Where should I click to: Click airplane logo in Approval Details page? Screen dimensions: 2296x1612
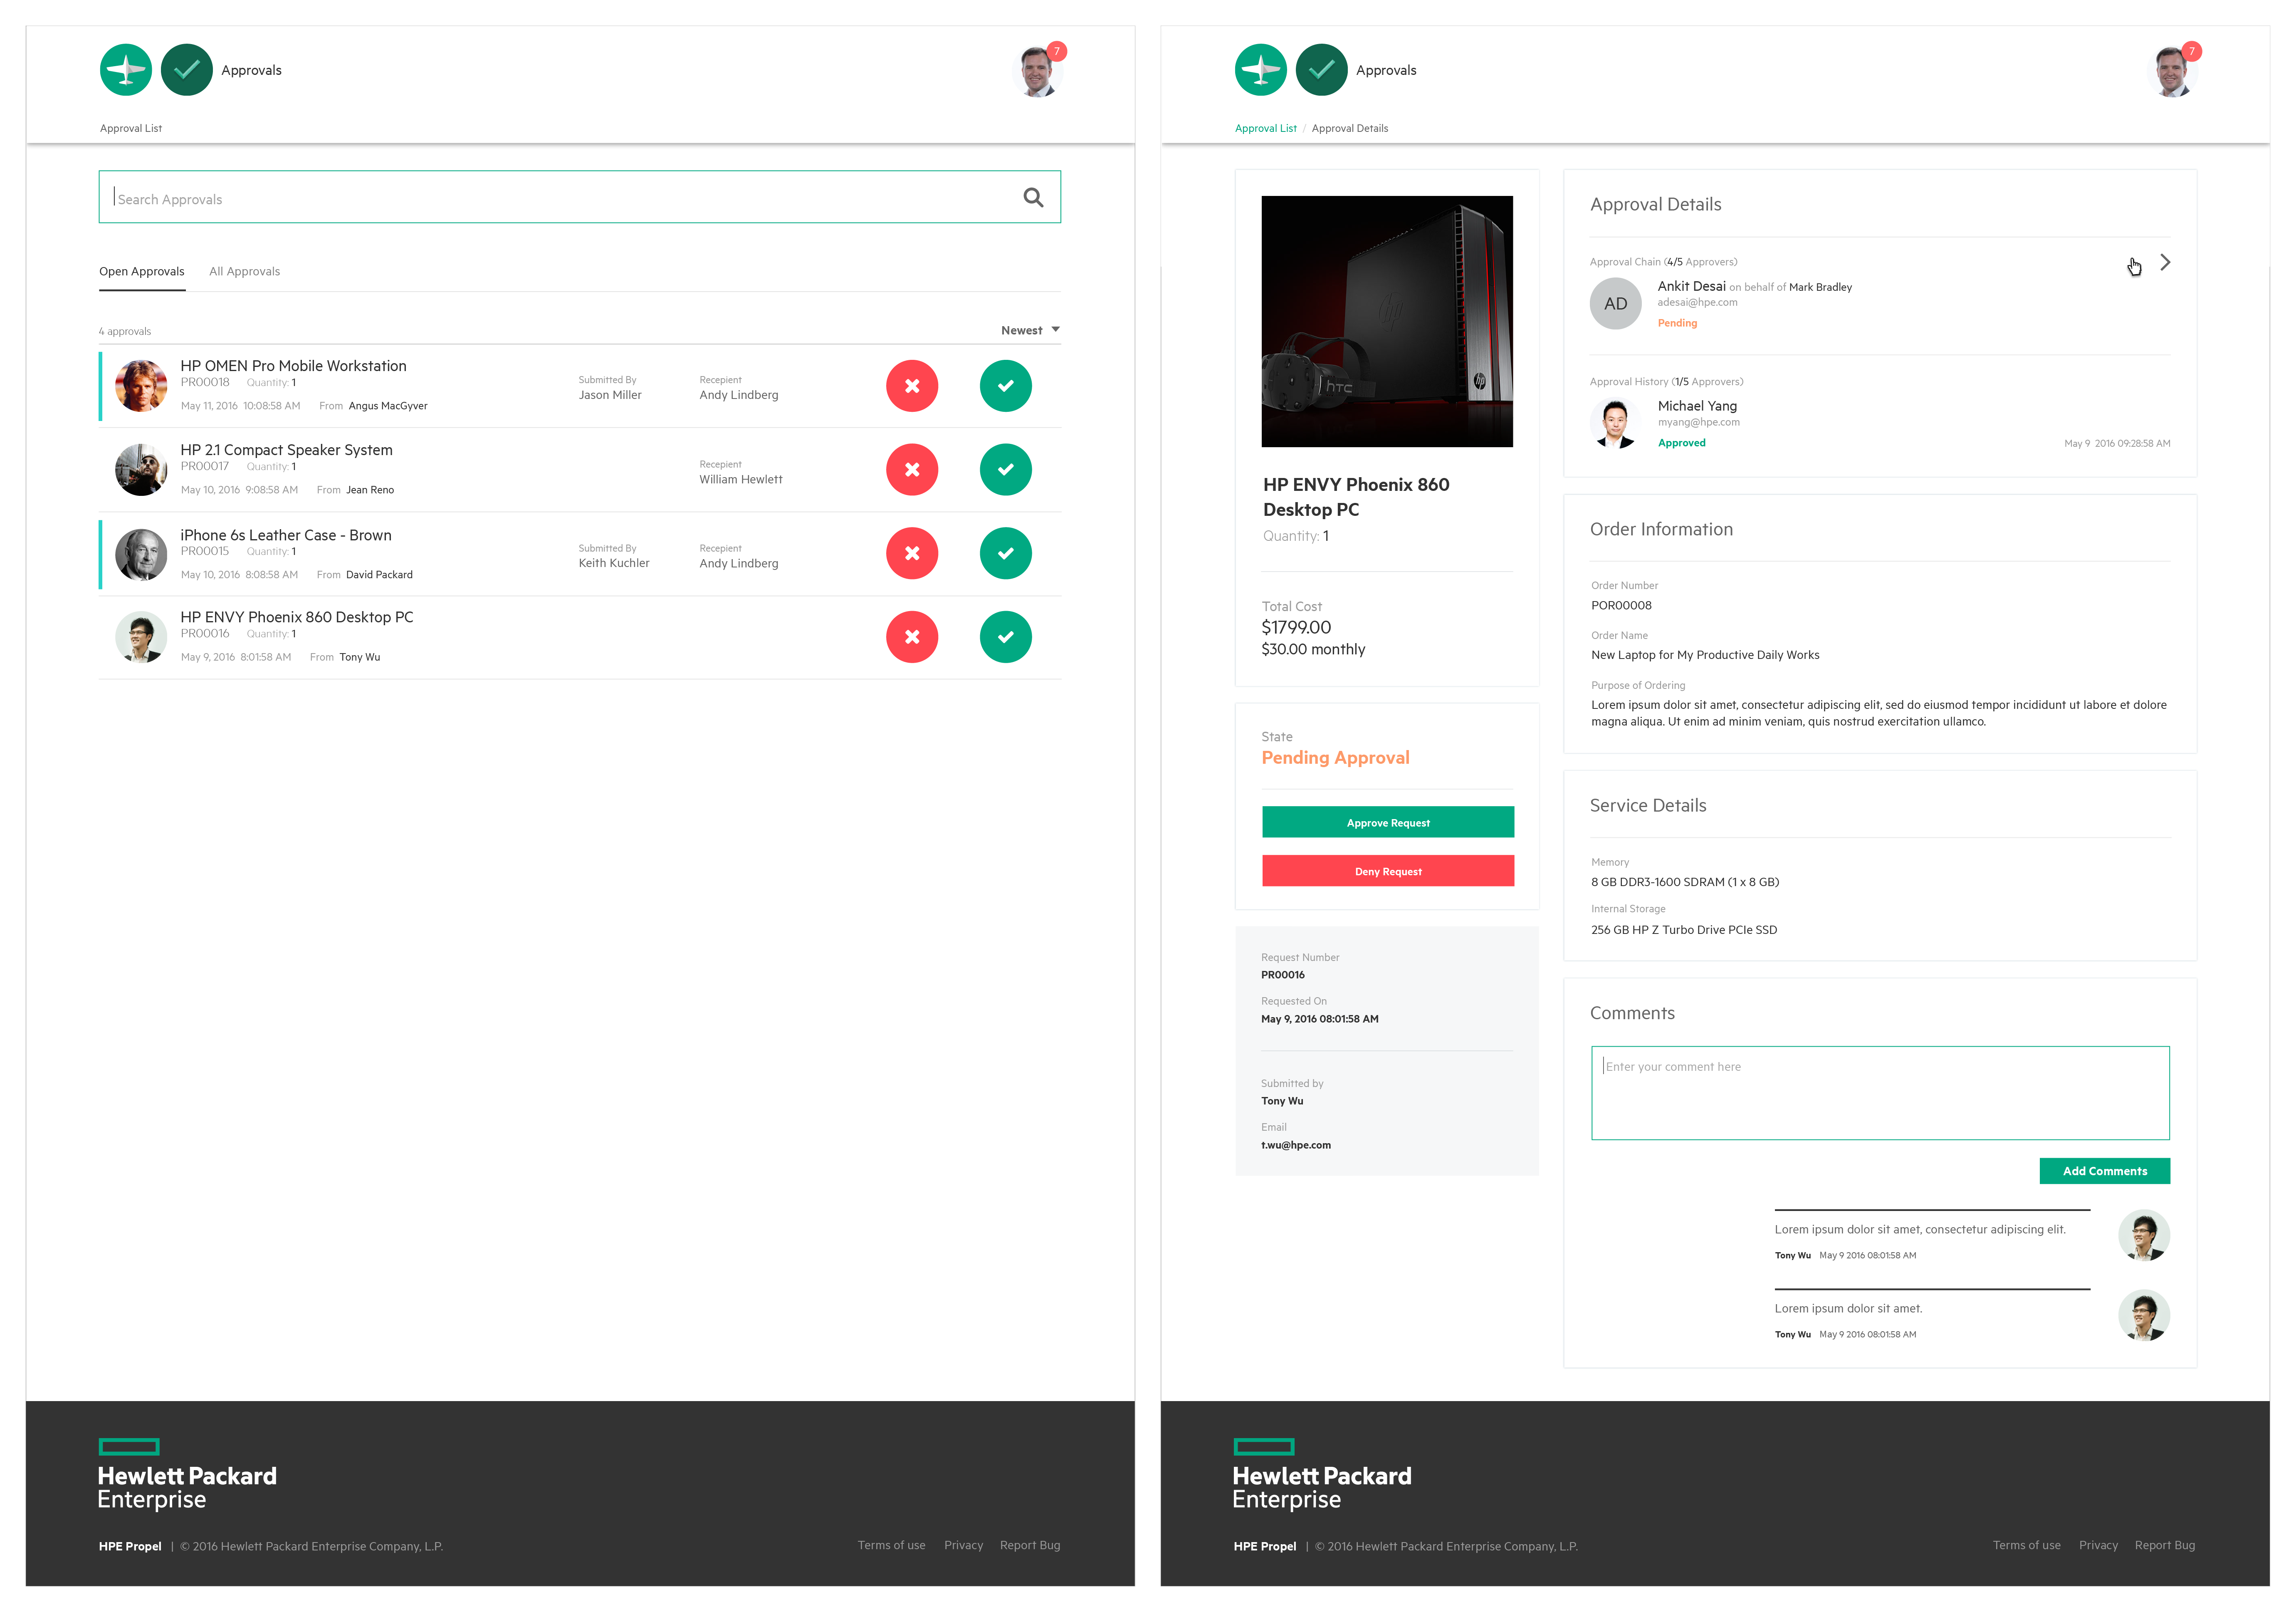1261,70
